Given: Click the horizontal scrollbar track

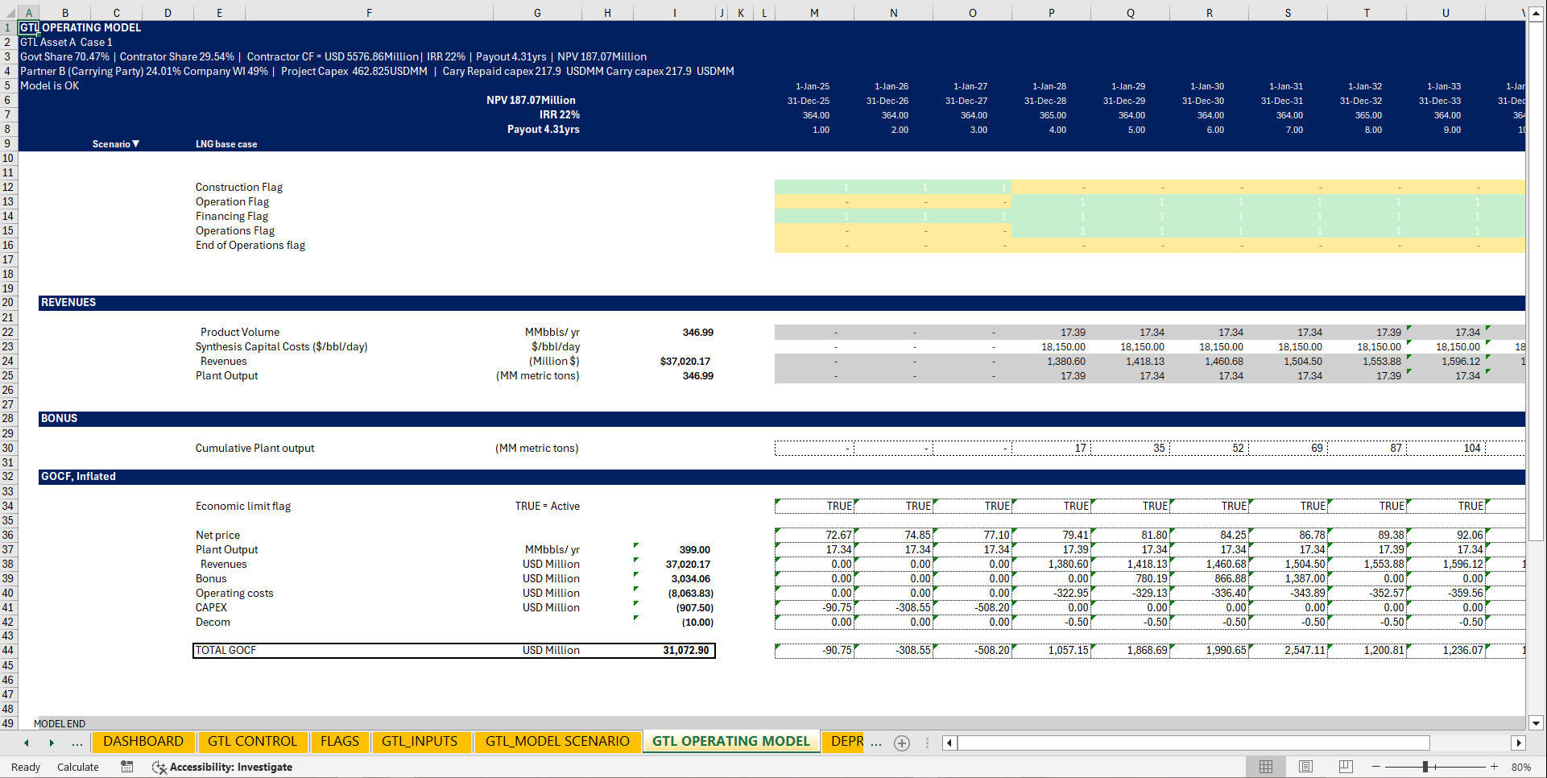Looking at the screenshot, I should 1192,743.
